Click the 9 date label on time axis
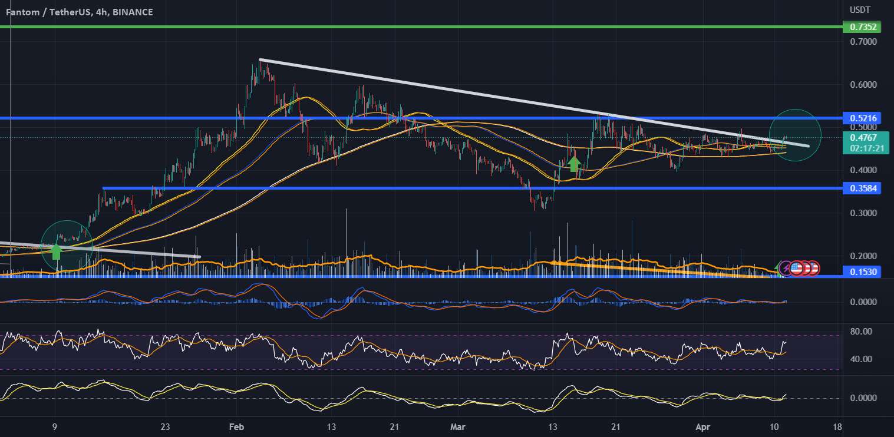The width and height of the screenshot is (894, 437). pyautogui.click(x=55, y=426)
